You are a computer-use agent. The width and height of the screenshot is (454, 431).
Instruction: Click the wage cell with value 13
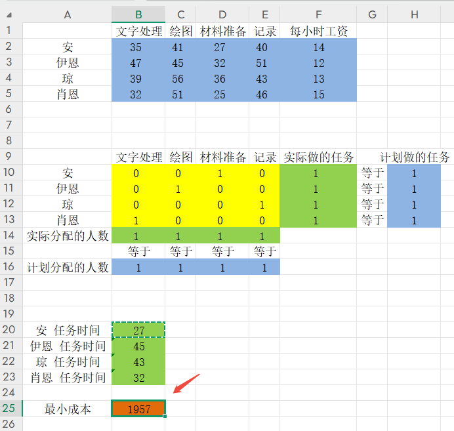pos(318,78)
